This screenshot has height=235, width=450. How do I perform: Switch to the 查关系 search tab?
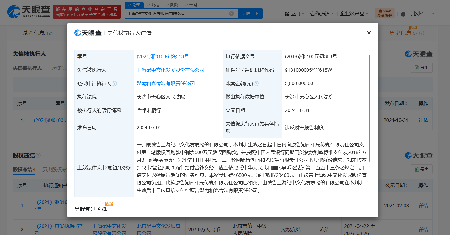191,5
